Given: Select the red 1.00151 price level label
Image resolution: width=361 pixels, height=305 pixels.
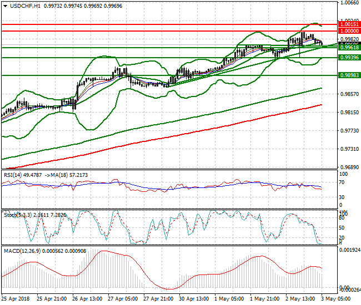Looking at the screenshot, I should 349,24.
